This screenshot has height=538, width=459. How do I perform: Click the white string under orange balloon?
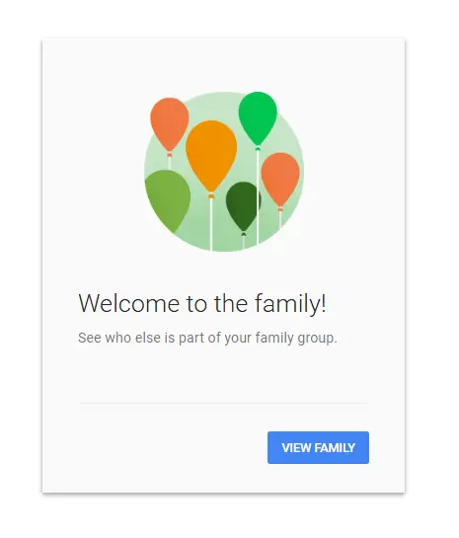pos(211,225)
